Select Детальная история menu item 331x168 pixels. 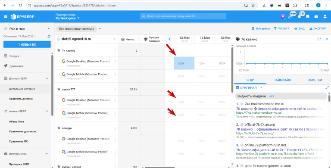[22, 89]
